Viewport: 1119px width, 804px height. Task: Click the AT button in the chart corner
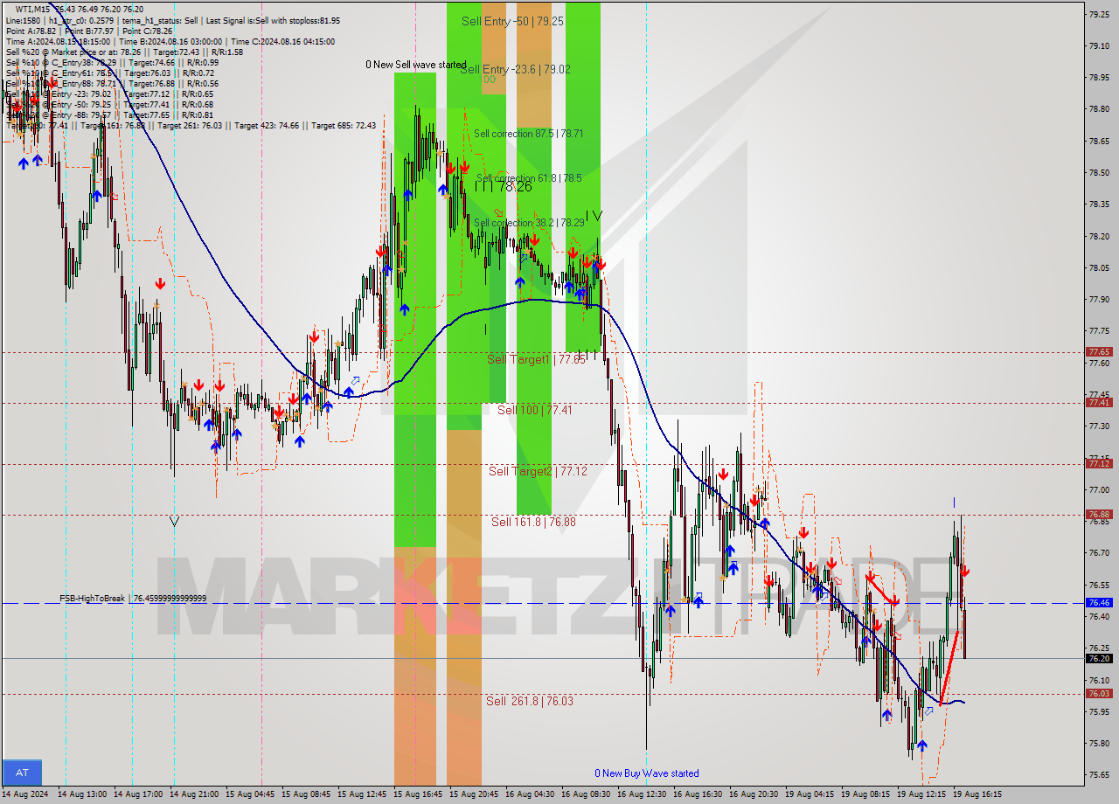pos(22,773)
